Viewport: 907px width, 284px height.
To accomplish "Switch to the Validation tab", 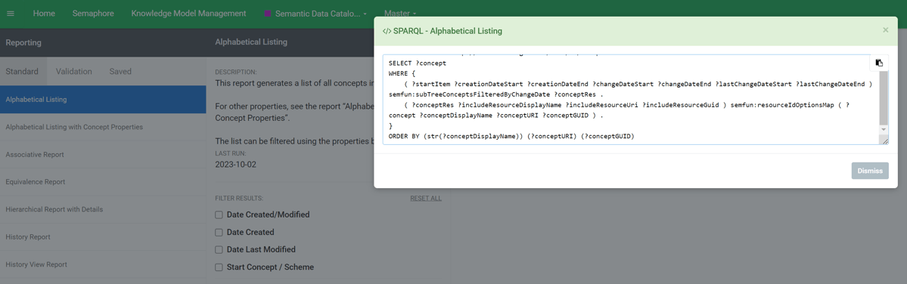I will coord(74,72).
